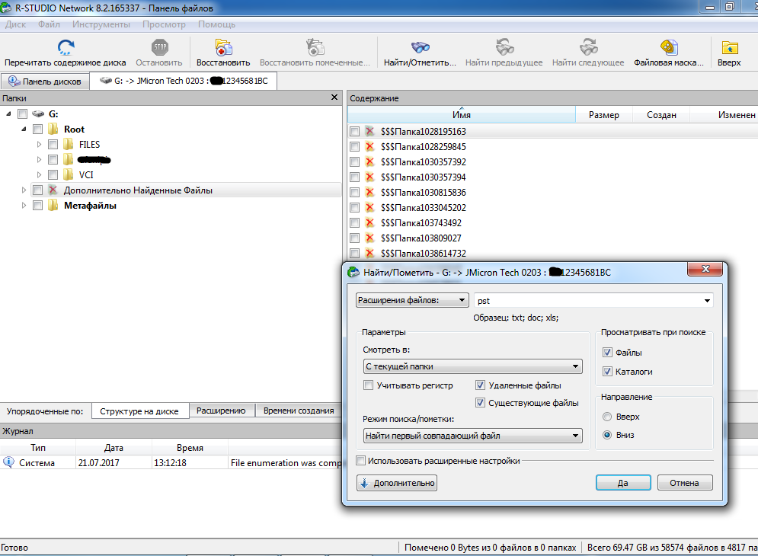Open Расширения файлов dropdown

pyautogui.click(x=412, y=300)
